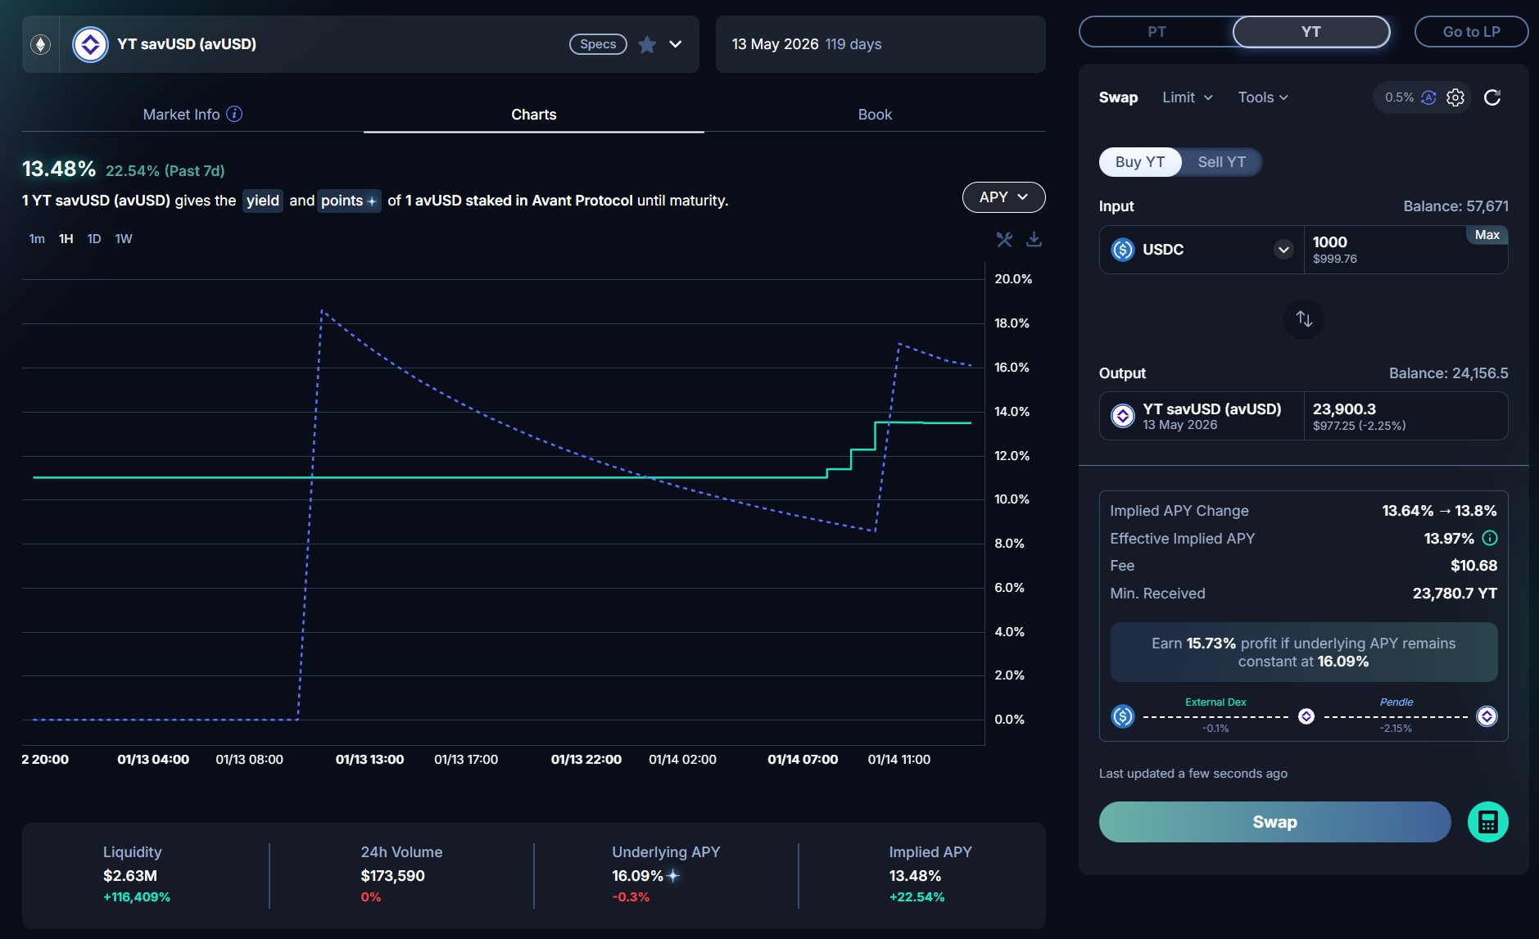Open the Market Info tab

click(182, 115)
